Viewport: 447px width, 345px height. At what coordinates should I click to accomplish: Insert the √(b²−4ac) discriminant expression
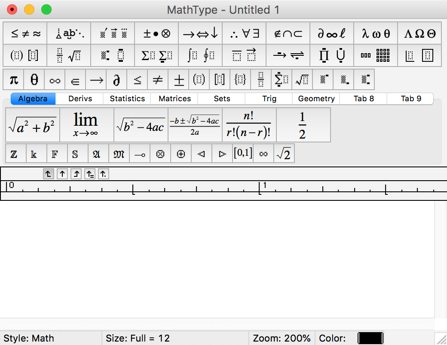coord(141,125)
